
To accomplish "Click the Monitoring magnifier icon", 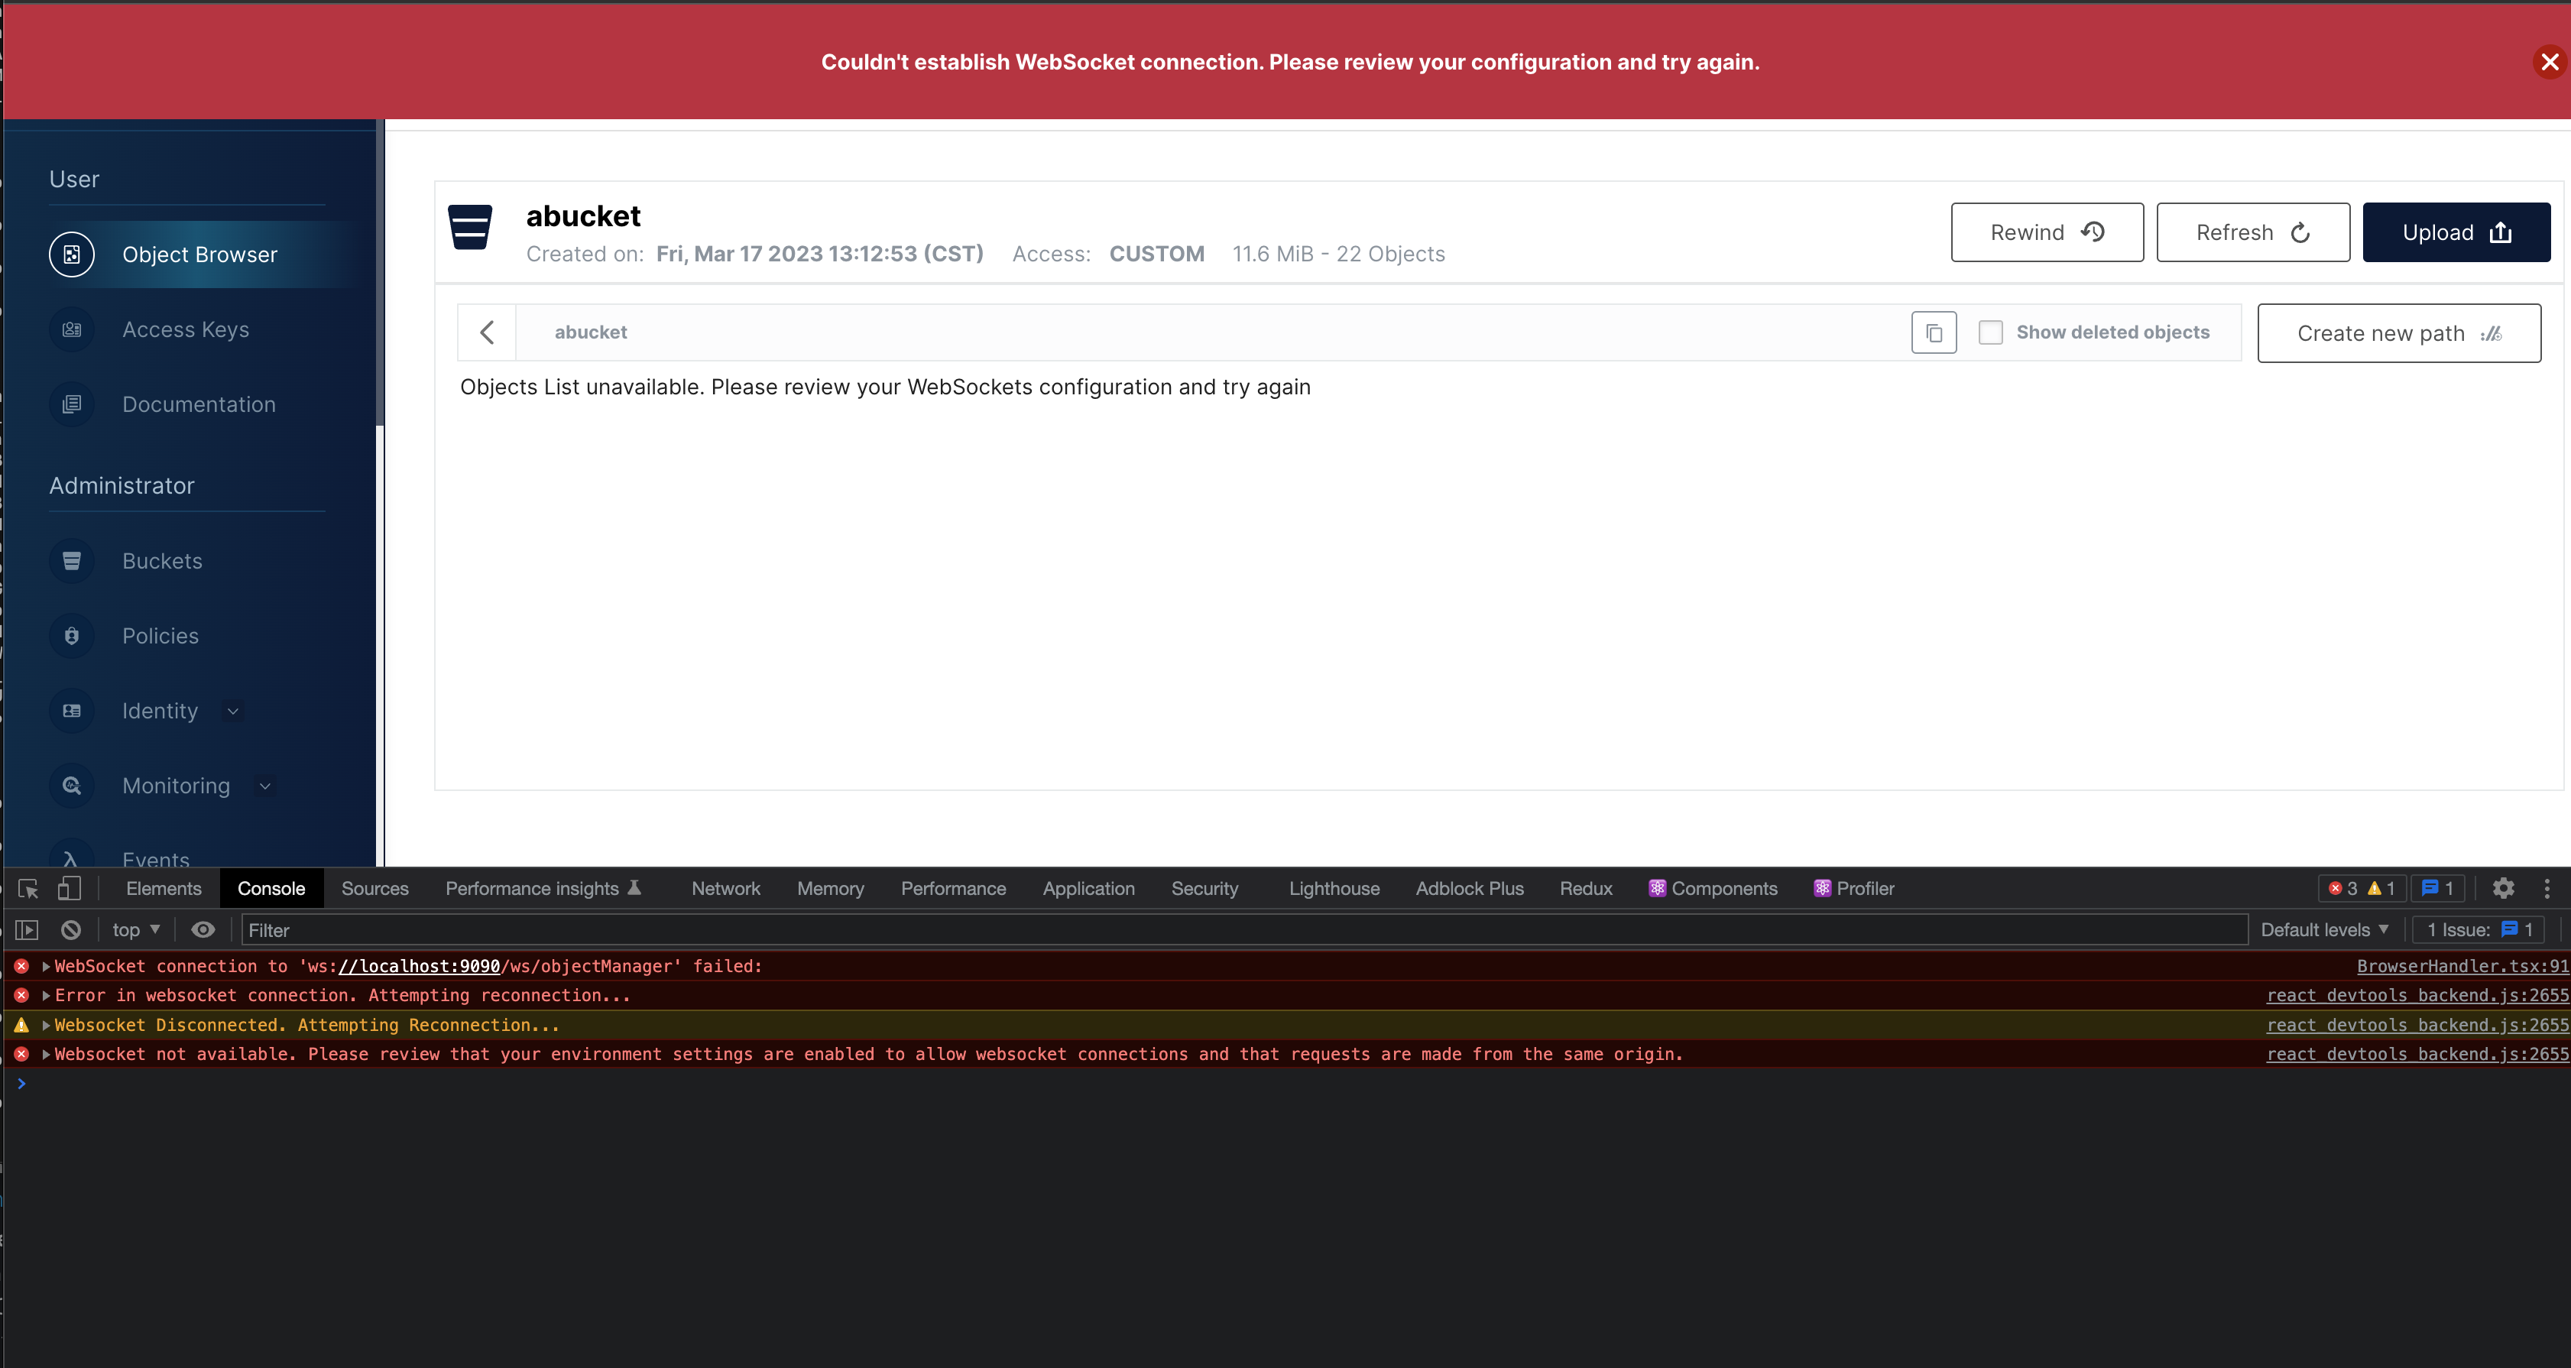I will tap(72, 786).
